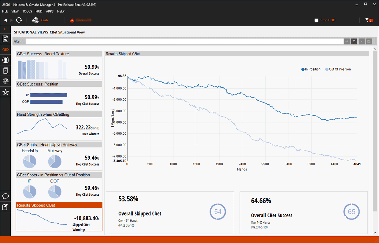Open the Cash game type selector
This screenshot has height=243, width=379.
(40, 20)
